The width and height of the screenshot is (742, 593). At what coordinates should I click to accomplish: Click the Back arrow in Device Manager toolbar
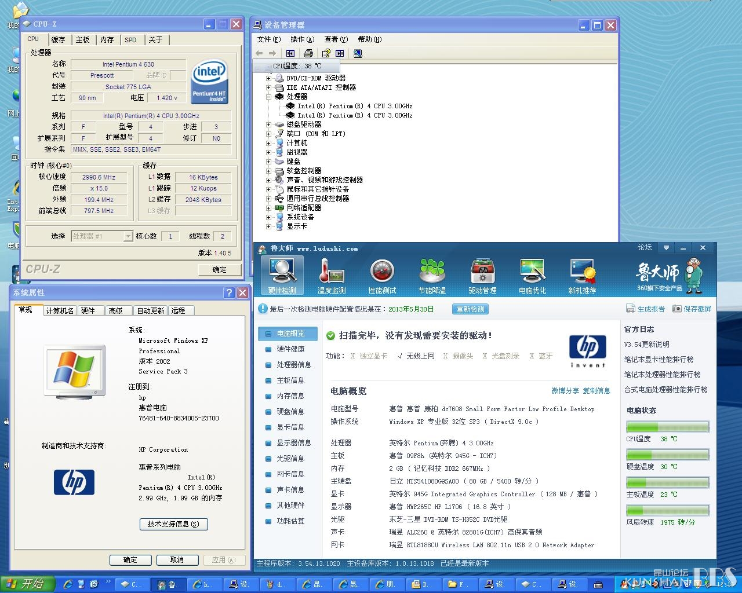259,53
